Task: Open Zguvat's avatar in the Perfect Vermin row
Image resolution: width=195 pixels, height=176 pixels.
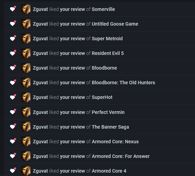Action: point(26,112)
